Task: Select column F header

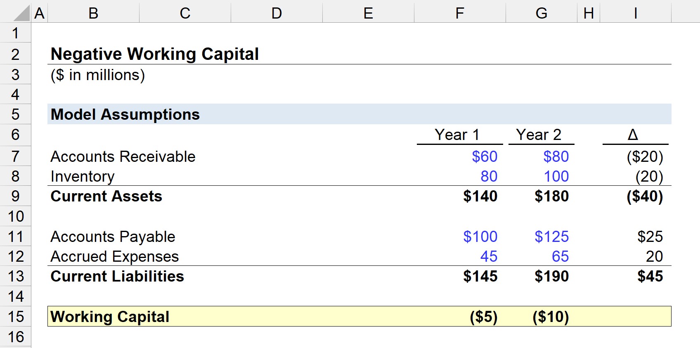Action: point(459,12)
